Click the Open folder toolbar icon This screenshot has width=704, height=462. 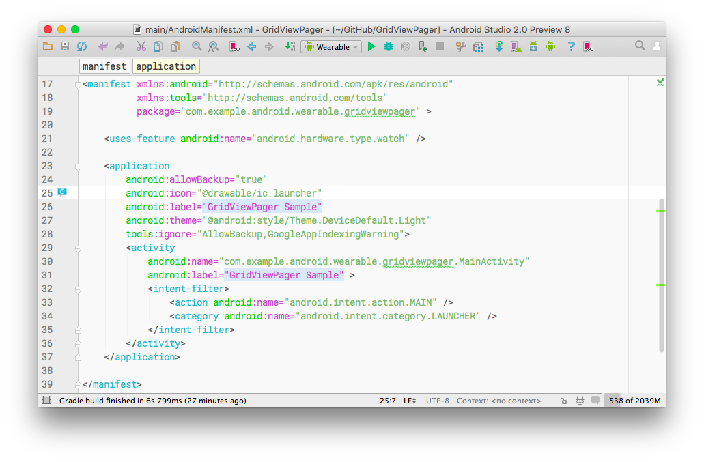pyautogui.click(x=48, y=46)
